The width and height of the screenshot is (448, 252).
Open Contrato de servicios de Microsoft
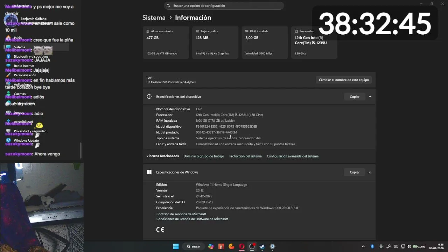(x=181, y=214)
